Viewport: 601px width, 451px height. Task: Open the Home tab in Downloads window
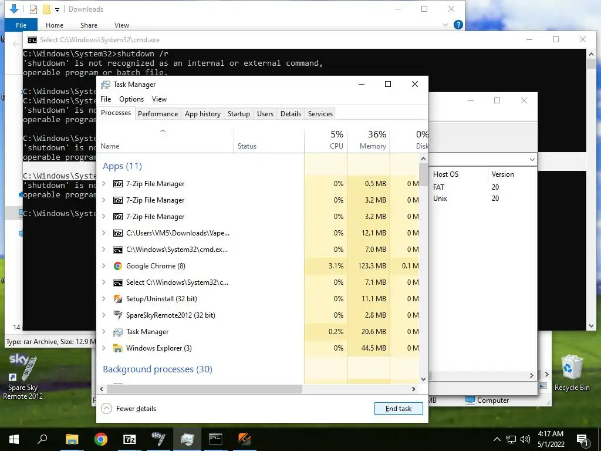point(55,25)
